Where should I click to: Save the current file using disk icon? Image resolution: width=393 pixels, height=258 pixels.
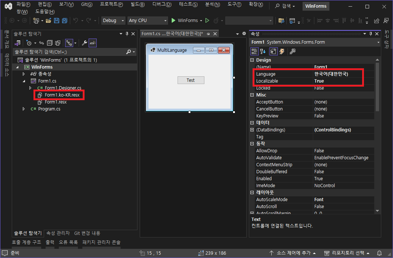pos(57,21)
